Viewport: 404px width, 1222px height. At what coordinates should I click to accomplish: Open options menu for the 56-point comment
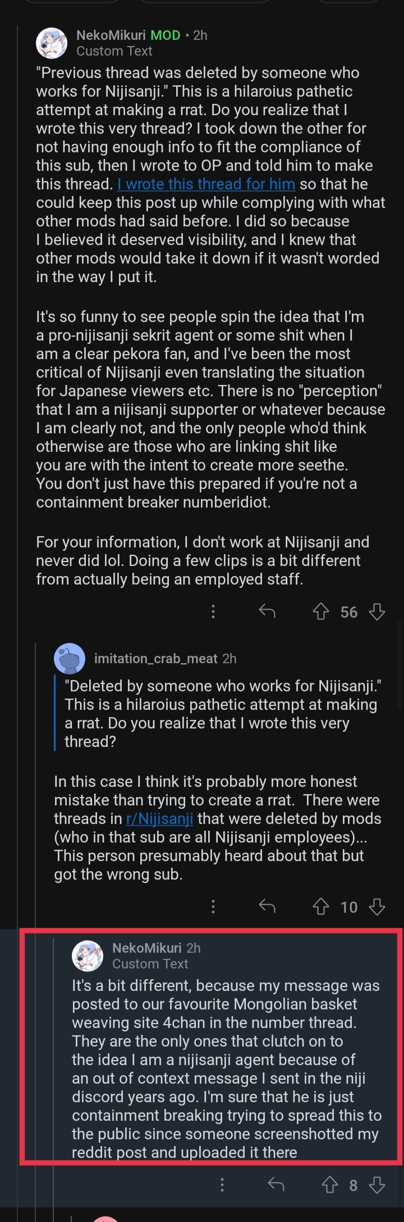point(213,612)
